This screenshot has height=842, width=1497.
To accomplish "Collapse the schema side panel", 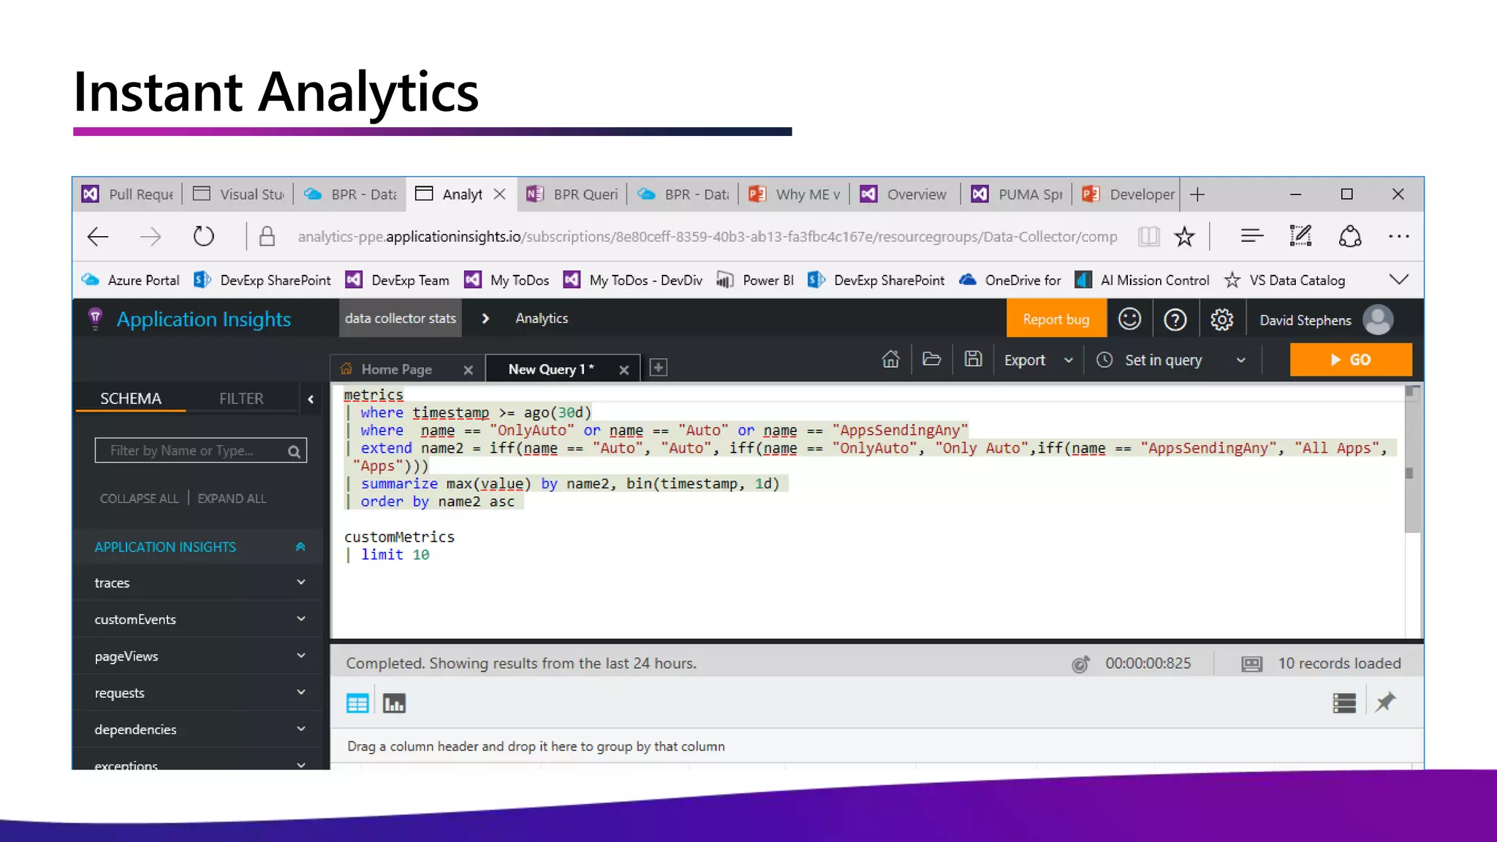I will point(311,399).
